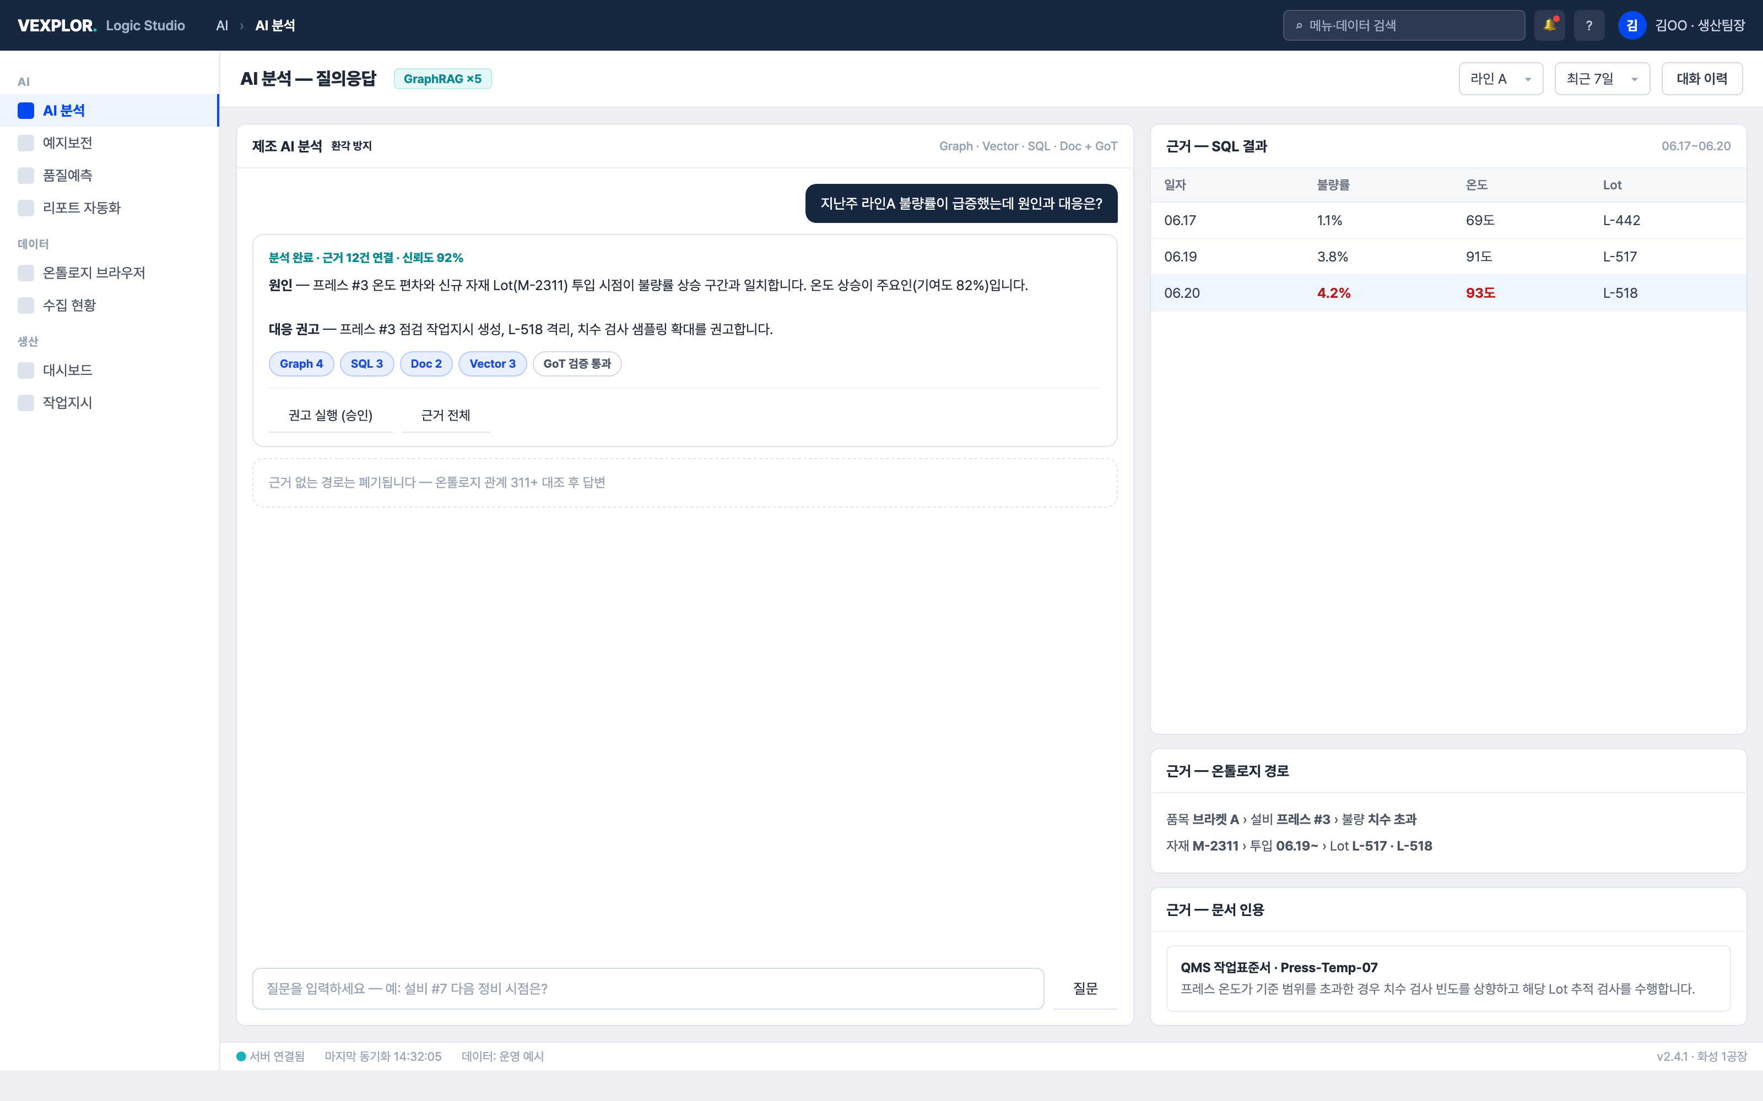Click the help question mark icon
The image size is (1763, 1101).
coord(1589,25)
